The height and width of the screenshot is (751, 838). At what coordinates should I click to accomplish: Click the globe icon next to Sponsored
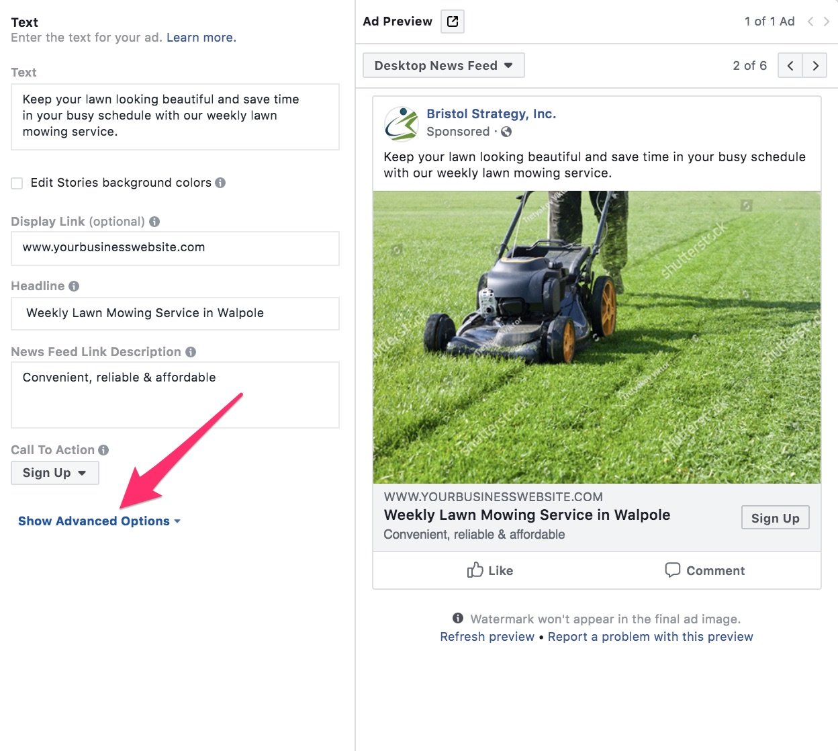tap(506, 132)
